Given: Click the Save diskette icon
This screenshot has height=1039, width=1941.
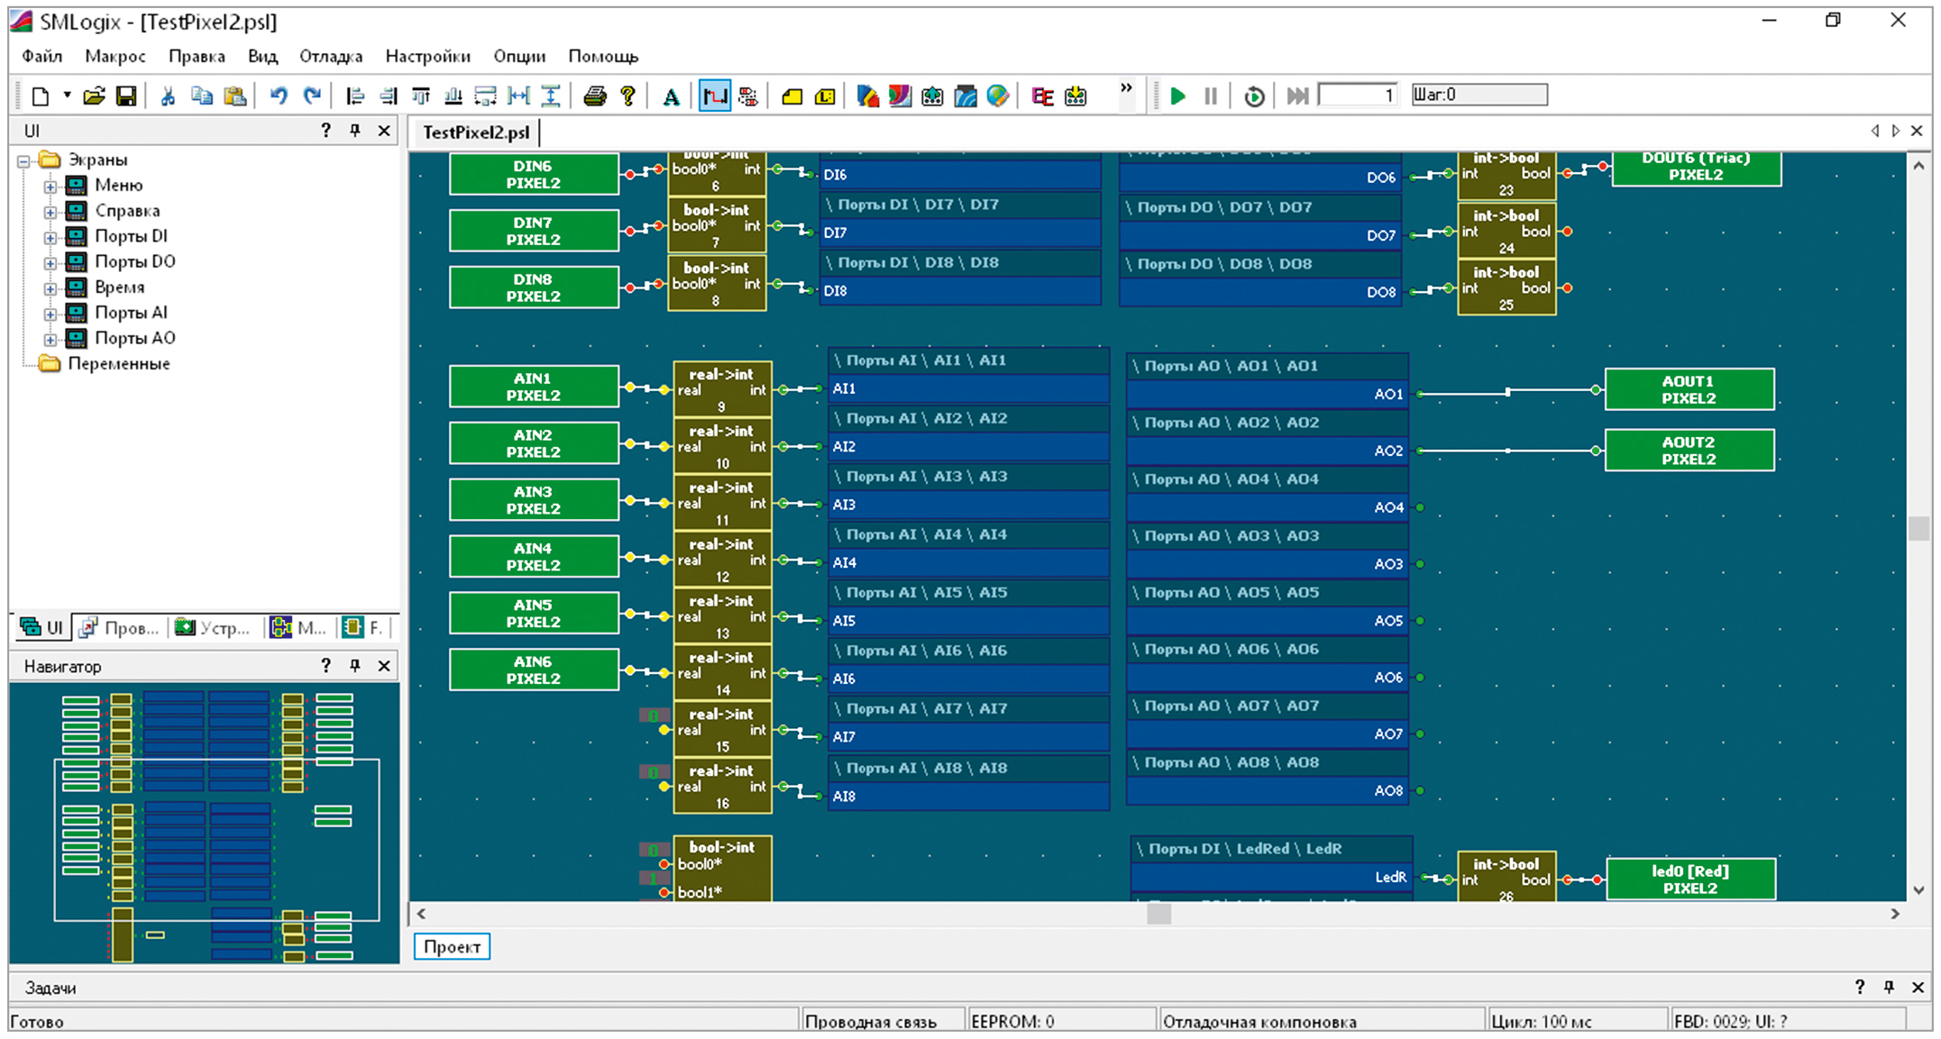Looking at the screenshot, I should pos(126,96).
